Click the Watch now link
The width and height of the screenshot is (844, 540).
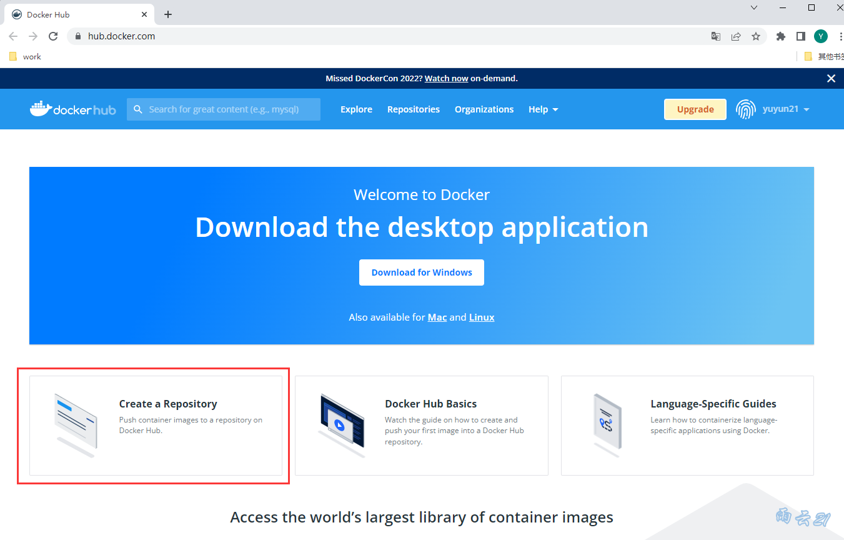coord(447,79)
